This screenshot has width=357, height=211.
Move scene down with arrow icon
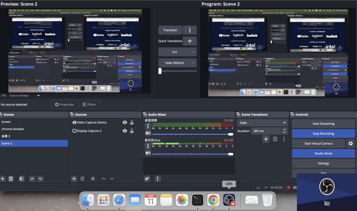(40, 179)
